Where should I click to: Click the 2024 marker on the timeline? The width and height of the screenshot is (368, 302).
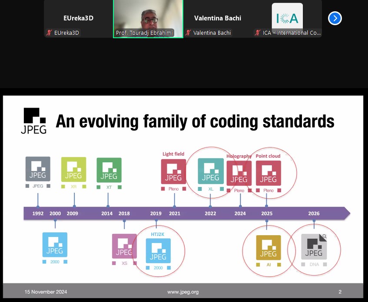click(x=240, y=213)
